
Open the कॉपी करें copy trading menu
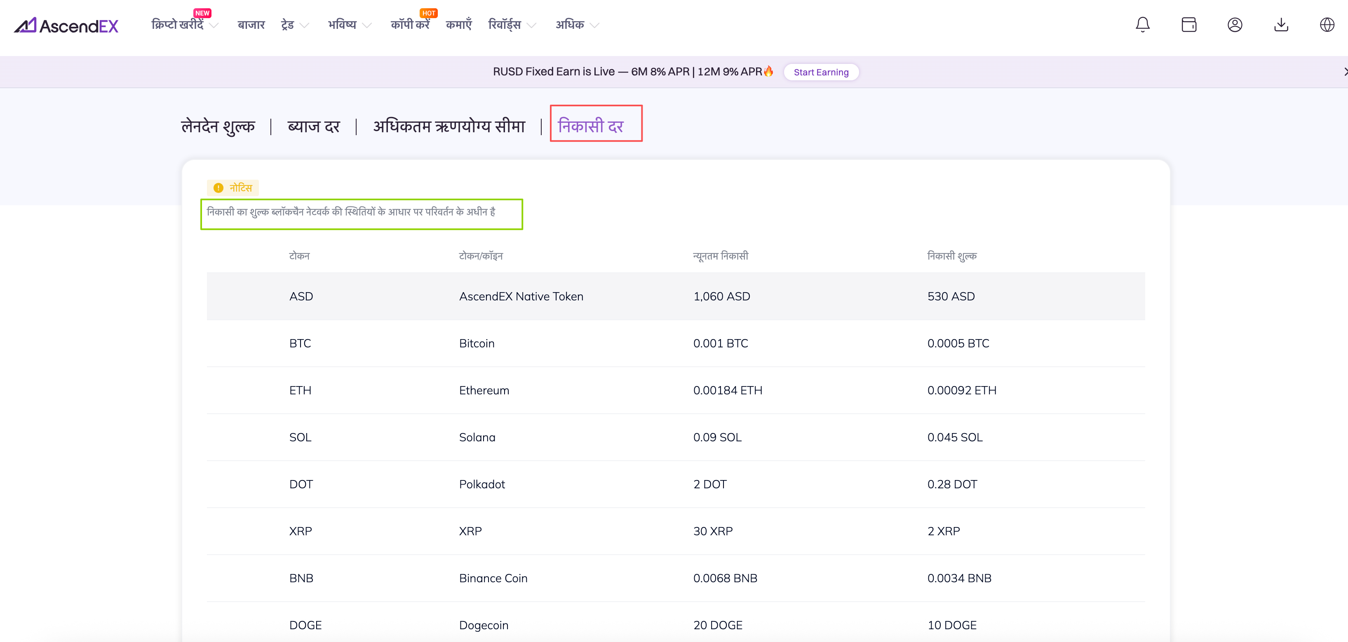(410, 25)
